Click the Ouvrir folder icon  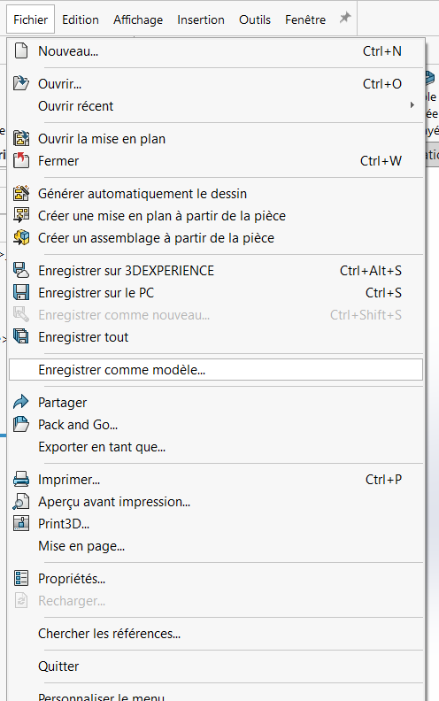coord(21,83)
